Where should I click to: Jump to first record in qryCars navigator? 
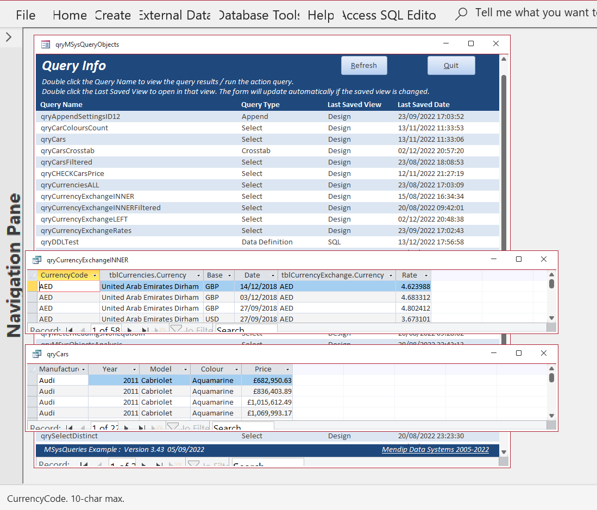[x=69, y=427]
